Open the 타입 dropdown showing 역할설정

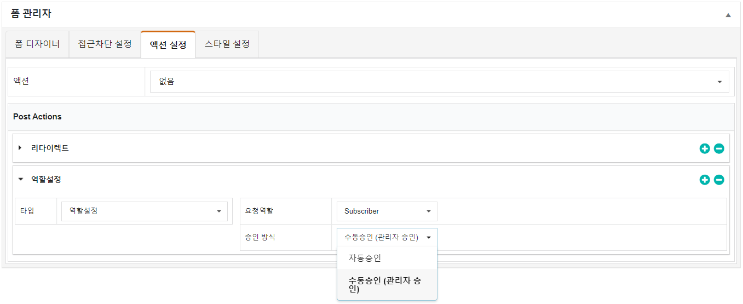point(145,211)
